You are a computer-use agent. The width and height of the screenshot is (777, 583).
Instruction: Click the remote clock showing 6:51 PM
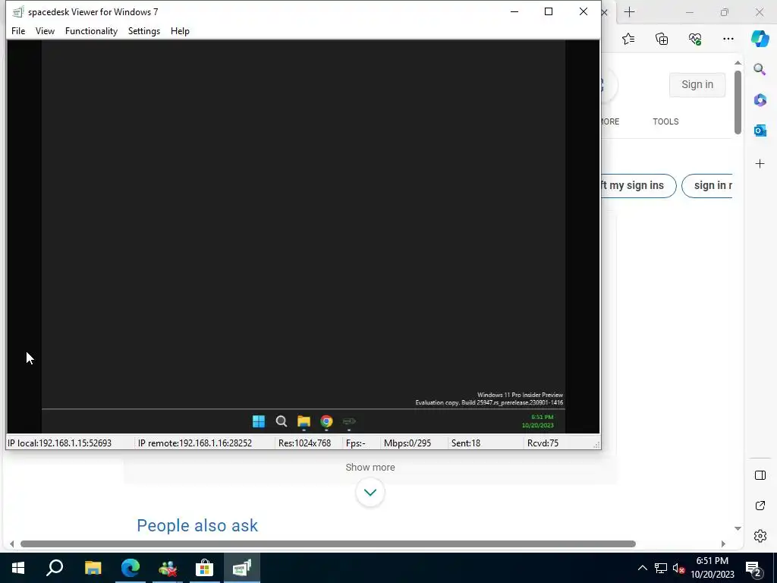(538, 421)
